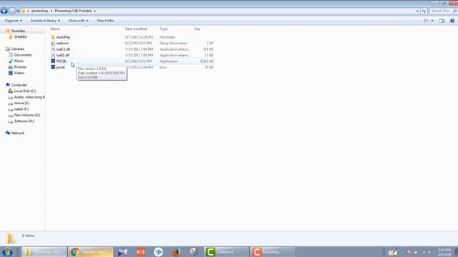
Task: Select the lua51.dll file
Action: pos(63,55)
